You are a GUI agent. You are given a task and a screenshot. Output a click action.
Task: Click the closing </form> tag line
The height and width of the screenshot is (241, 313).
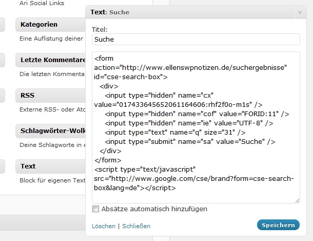coord(108,160)
